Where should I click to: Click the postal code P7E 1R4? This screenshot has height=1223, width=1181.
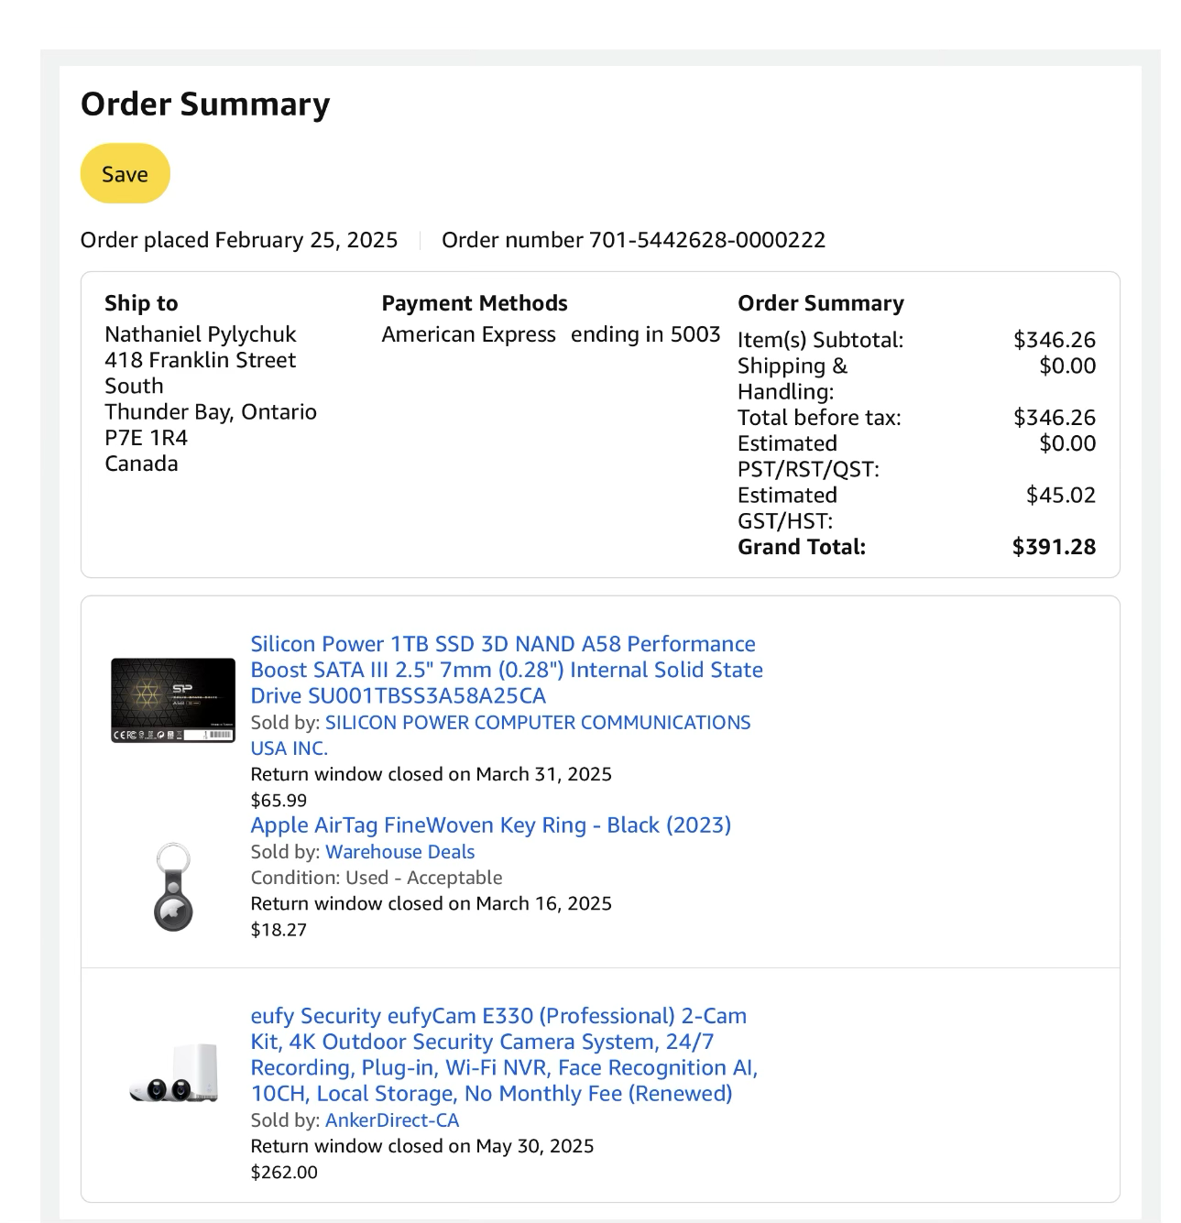[146, 438]
